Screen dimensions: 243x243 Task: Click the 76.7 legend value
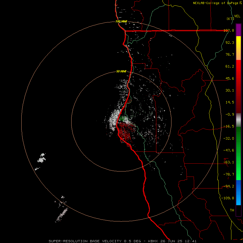(230, 54)
